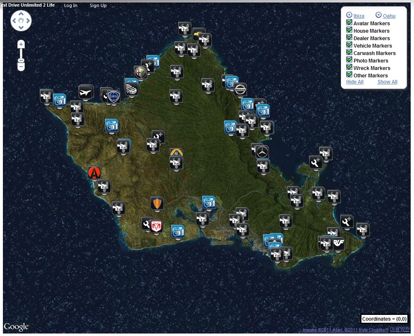The height and width of the screenshot is (336, 414).
Task: Toggle the Avatar Markers checkbox
Action: click(349, 22)
